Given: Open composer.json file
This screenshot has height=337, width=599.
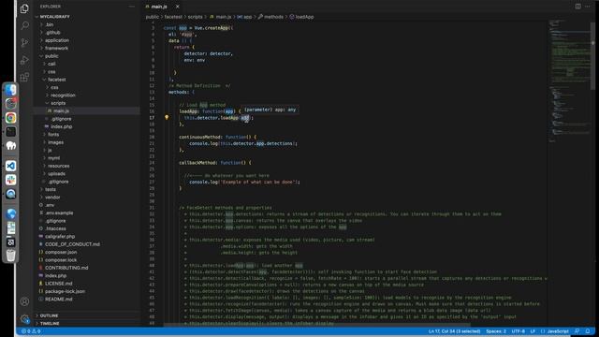Looking at the screenshot, I should coord(61,252).
